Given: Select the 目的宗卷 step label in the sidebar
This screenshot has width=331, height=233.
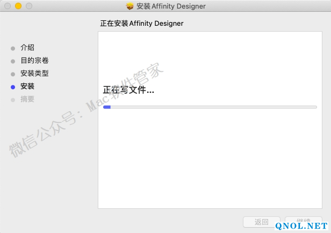Looking at the screenshot, I should [34, 61].
